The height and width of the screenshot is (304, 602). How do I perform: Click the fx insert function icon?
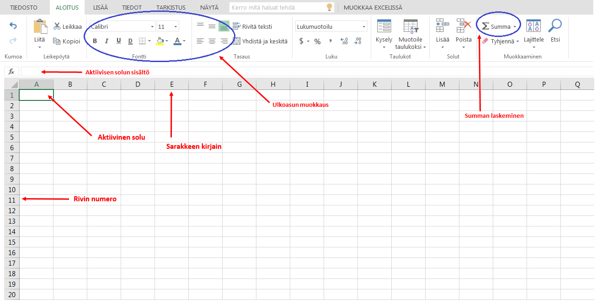coord(11,72)
